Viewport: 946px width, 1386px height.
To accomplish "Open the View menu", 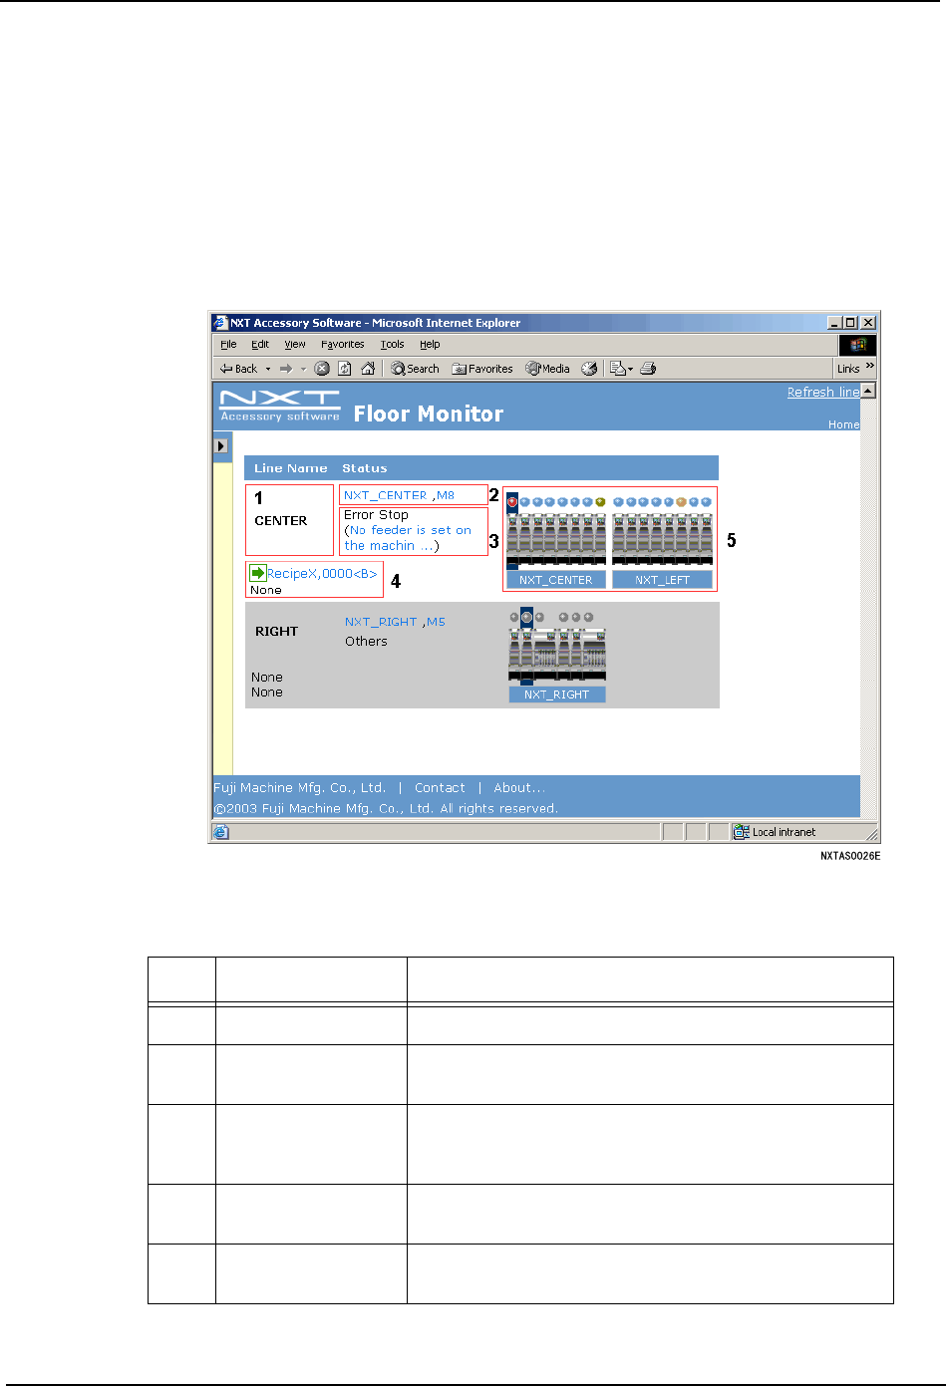I will pos(295,344).
